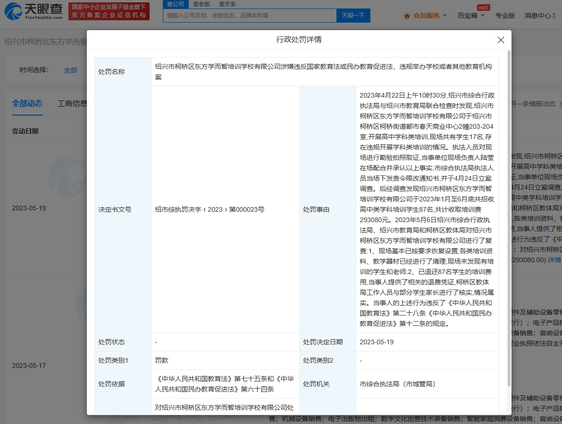Select the 查老板 search tab
The height and width of the screenshot is (424, 562).
coord(201,4)
